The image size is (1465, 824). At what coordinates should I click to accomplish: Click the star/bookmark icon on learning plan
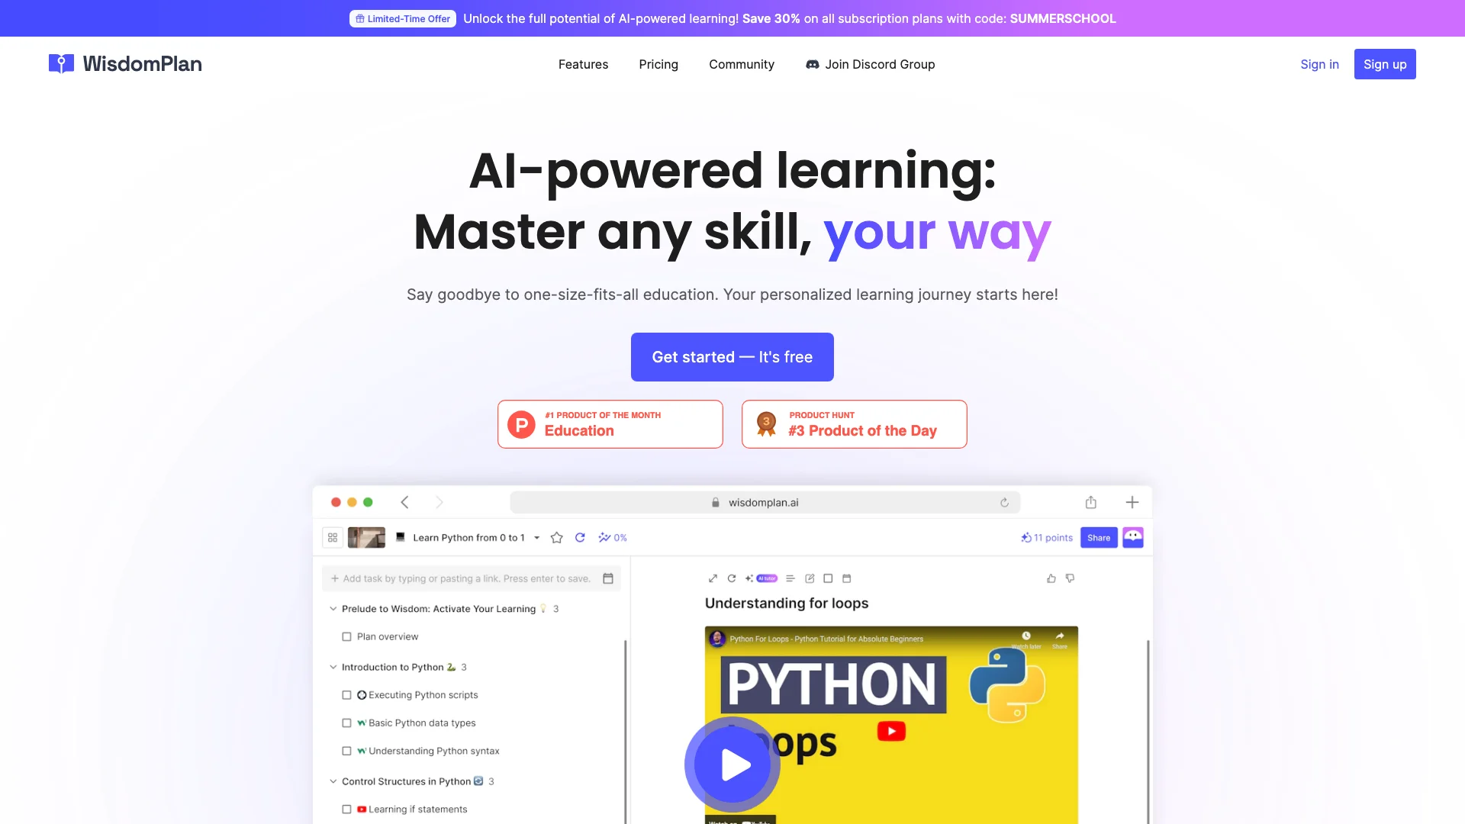(x=558, y=537)
